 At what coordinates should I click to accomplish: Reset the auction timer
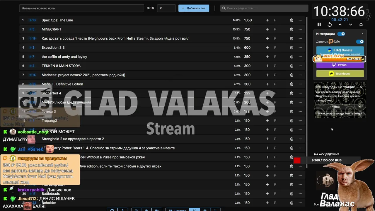[330, 25]
